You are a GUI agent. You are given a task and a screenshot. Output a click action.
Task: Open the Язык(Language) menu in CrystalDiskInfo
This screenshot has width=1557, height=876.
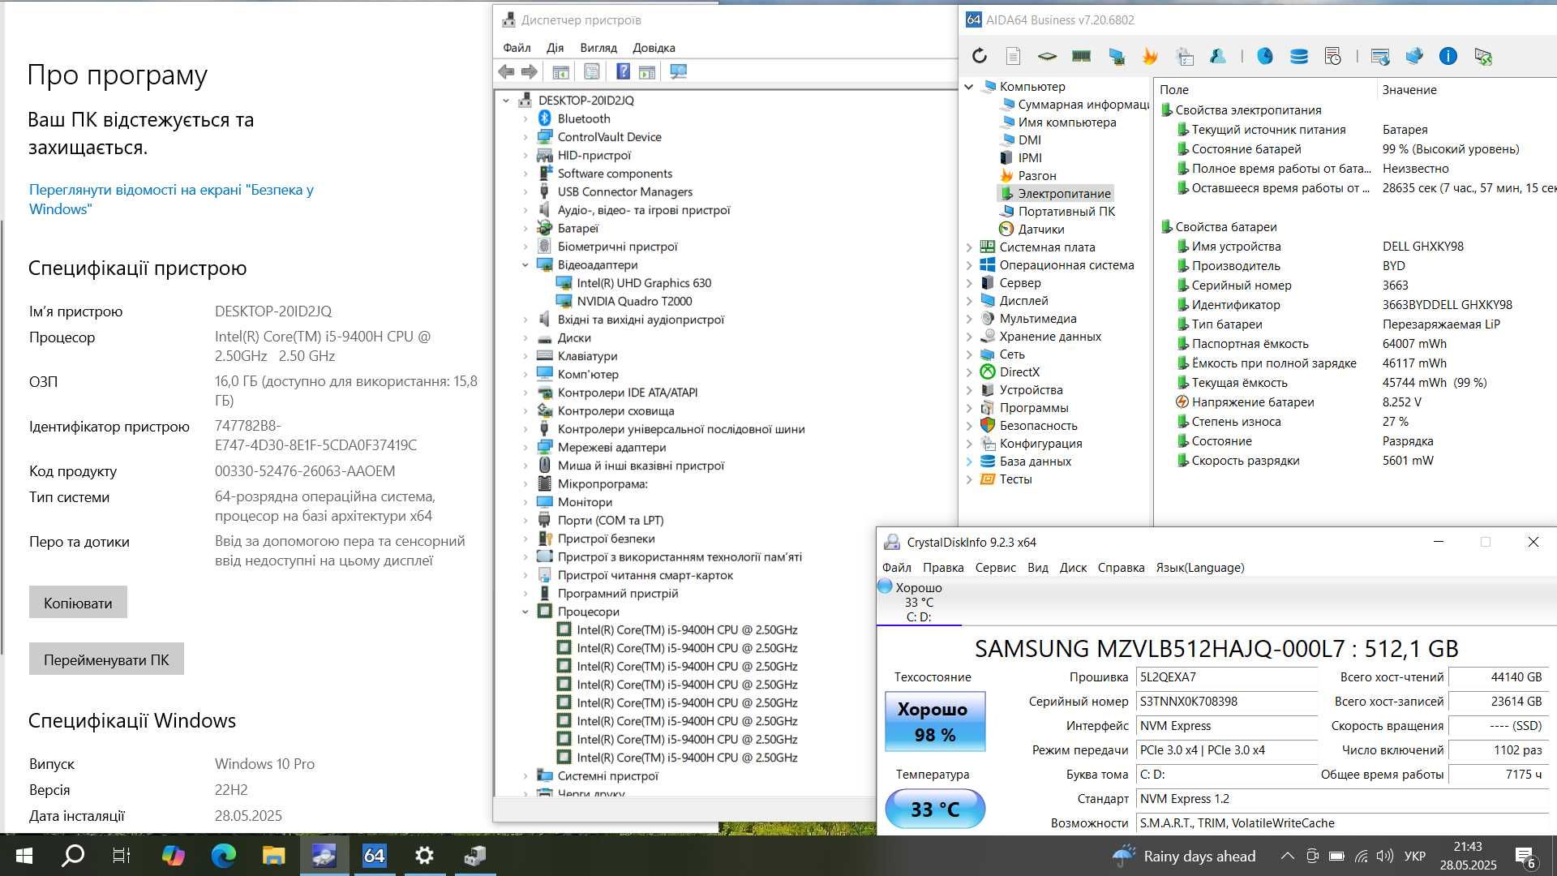pyautogui.click(x=1199, y=568)
